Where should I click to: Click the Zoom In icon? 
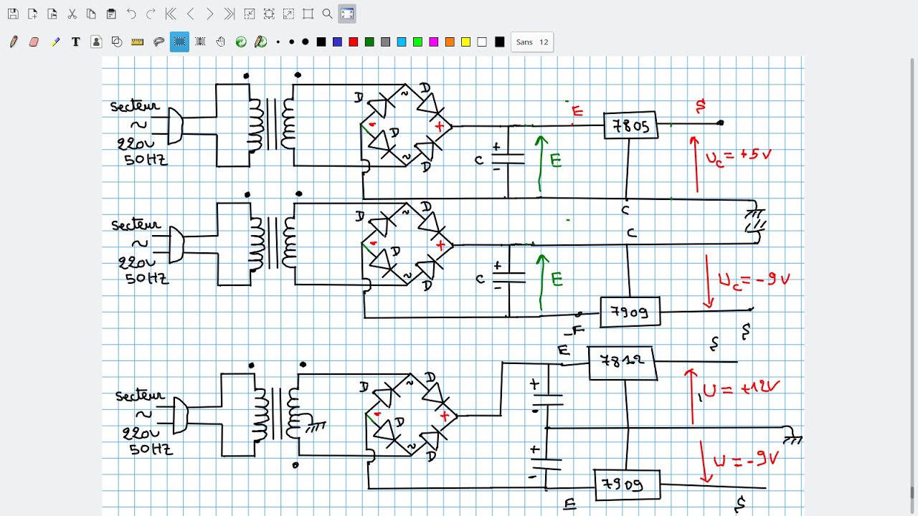(x=288, y=14)
